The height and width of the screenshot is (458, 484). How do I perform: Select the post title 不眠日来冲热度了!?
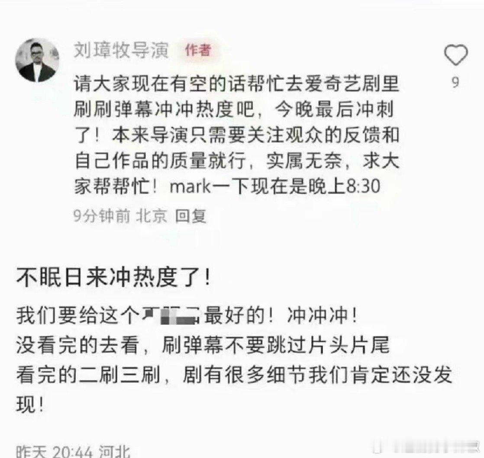click(x=114, y=277)
